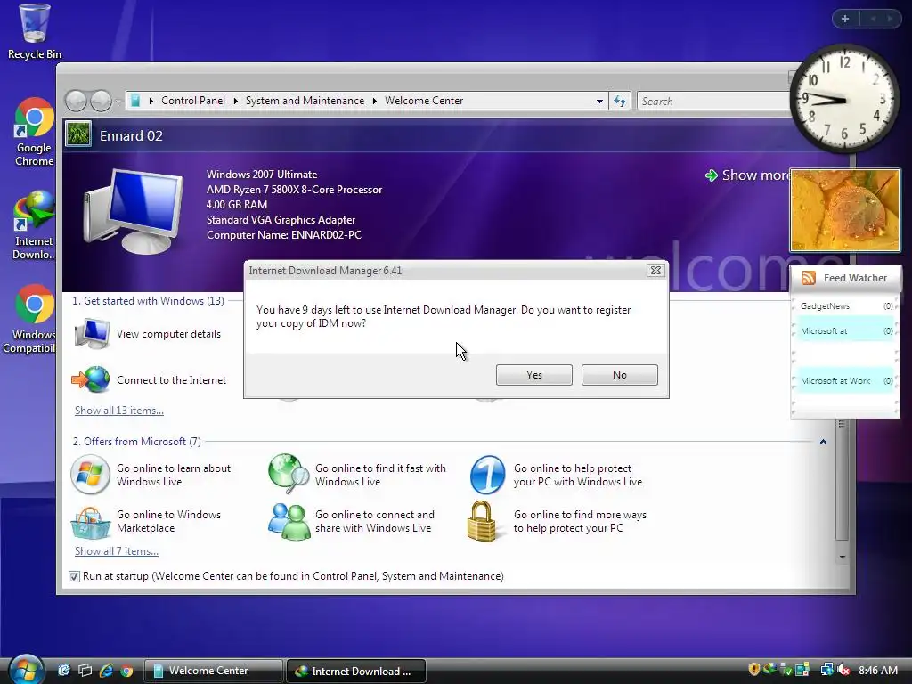
Task: Uncheck the Run at startup checkbox
Action: click(74, 576)
